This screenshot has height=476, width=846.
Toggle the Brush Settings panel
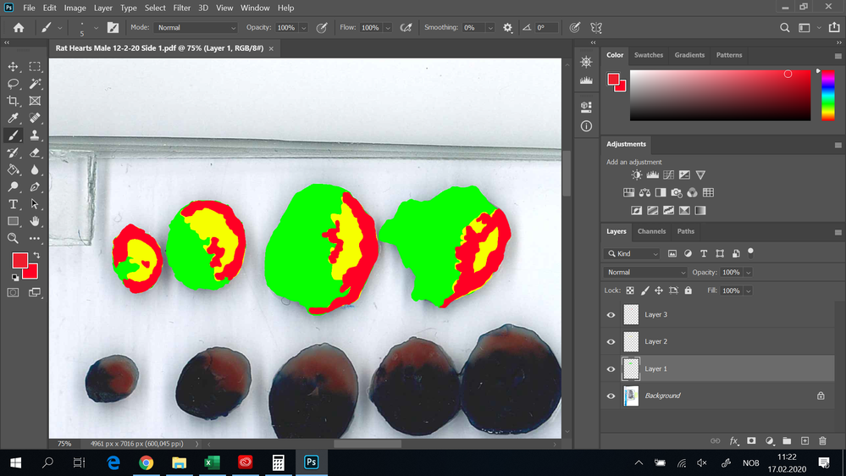113,27
